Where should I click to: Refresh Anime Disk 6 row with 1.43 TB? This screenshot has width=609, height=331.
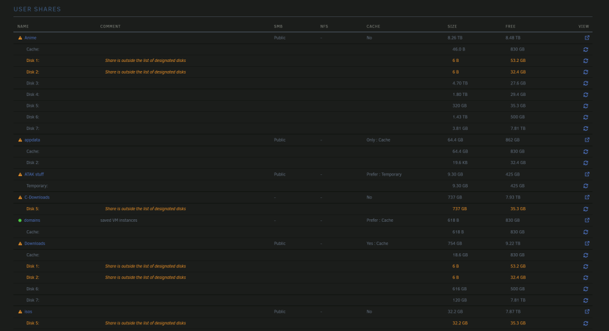click(586, 117)
